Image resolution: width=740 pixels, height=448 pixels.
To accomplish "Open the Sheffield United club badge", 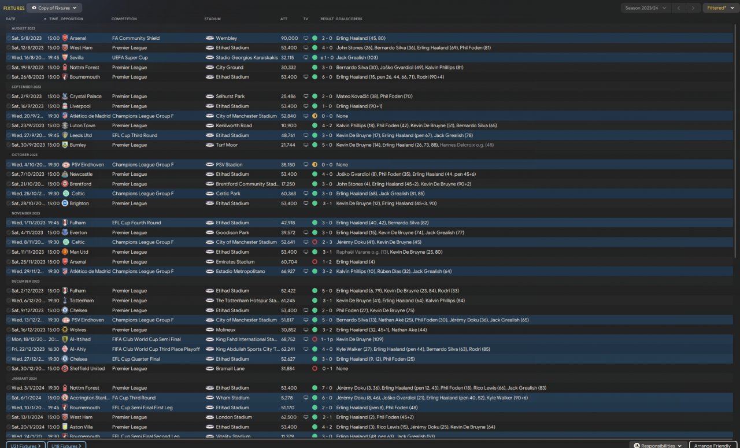I will [x=65, y=368].
